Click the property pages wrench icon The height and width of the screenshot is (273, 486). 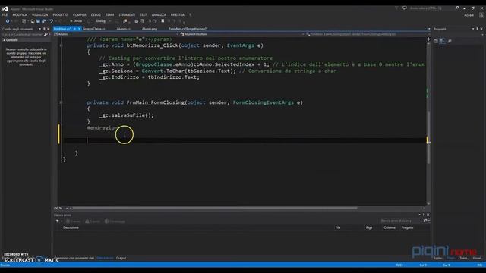[450, 41]
